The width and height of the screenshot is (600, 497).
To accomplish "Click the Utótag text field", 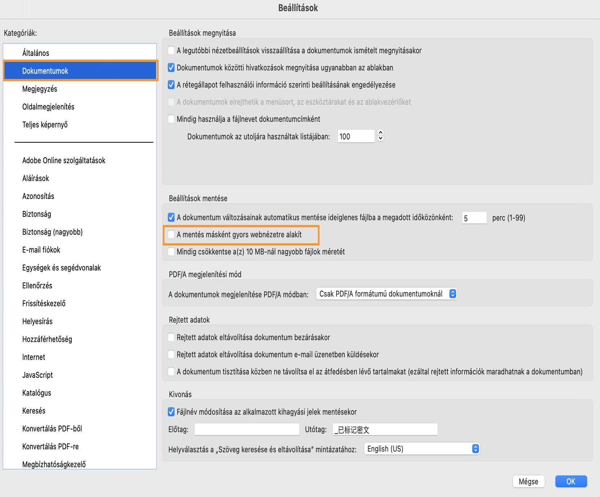I will (x=385, y=429).
